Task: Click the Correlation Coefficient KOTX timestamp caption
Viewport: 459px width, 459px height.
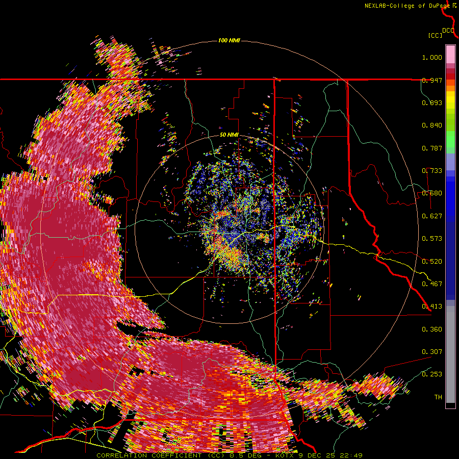Action: [229, 455]
